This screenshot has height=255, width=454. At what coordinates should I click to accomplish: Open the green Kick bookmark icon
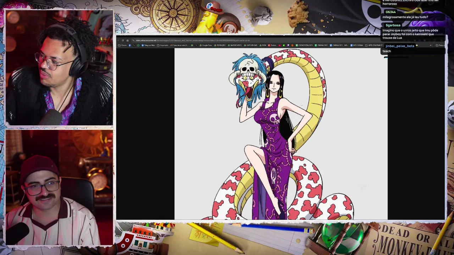(x=284, y=45)
